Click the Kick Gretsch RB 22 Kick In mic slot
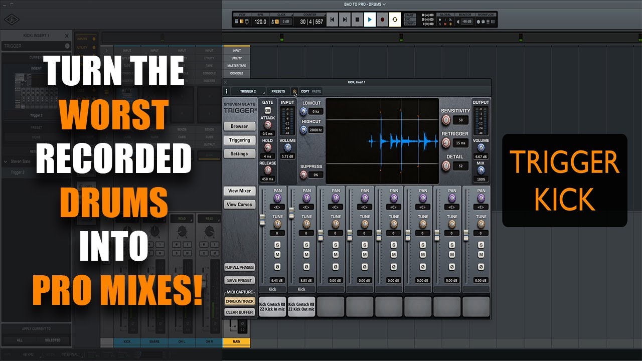The image size is (642, 361). coord(272,306)
